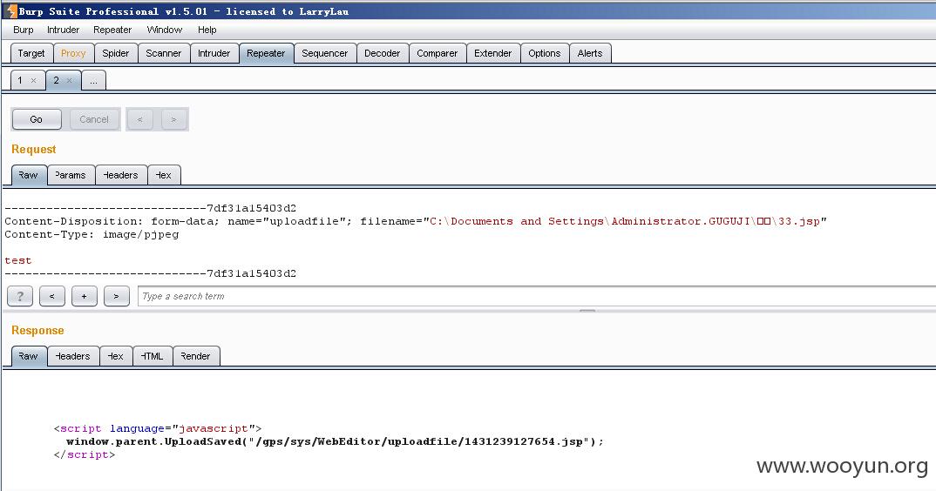Switch to the Decoder tab
The width and height of the screenshot is (936, 491).
383,53
